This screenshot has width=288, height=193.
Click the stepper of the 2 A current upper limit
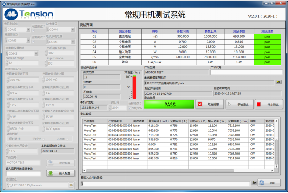pyautogui.click(x=44, y=93)
